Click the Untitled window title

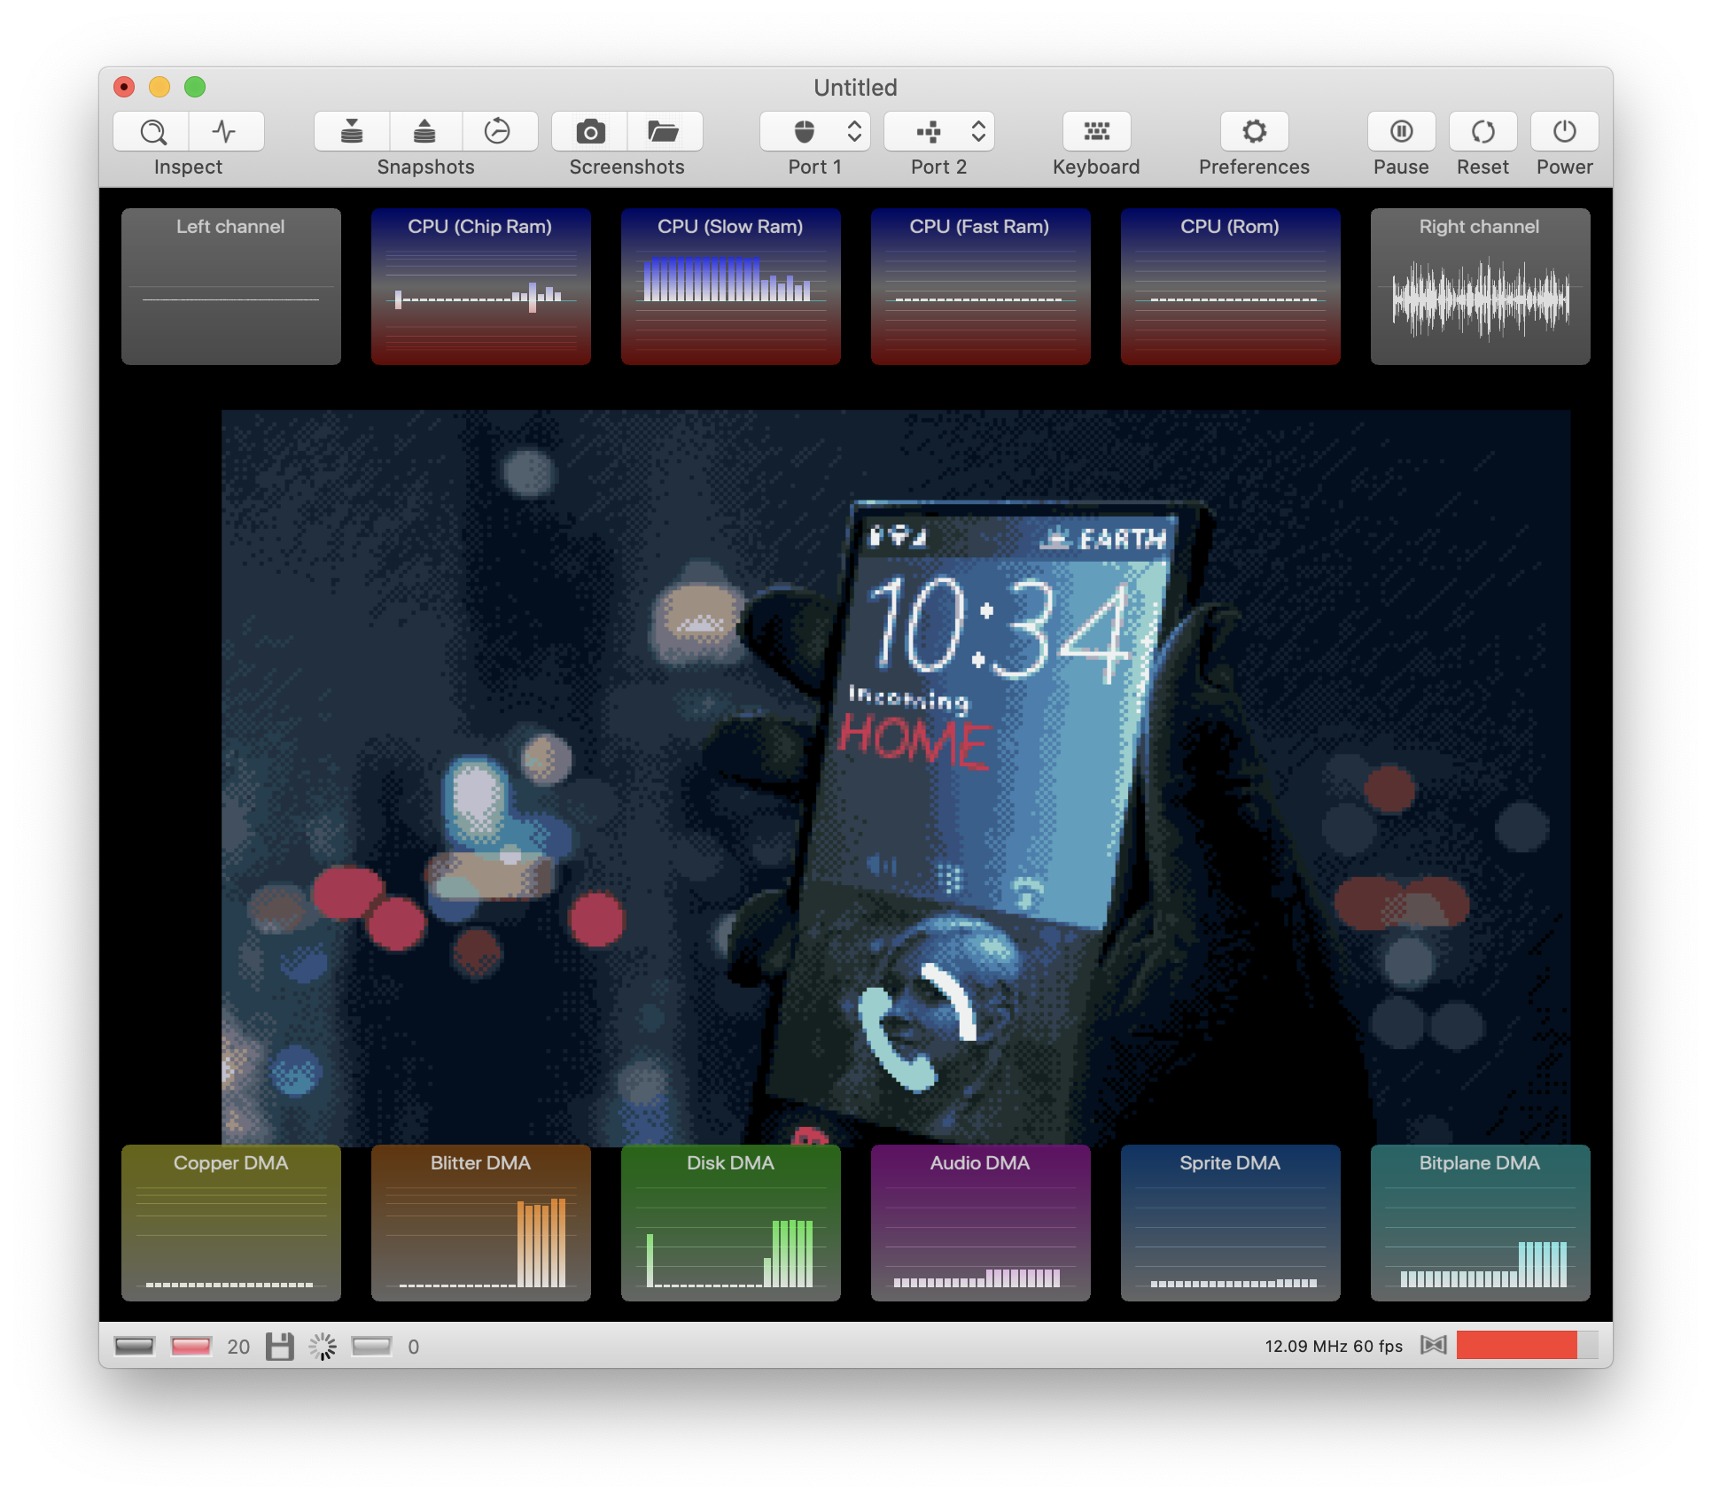(x=855, y=87)
